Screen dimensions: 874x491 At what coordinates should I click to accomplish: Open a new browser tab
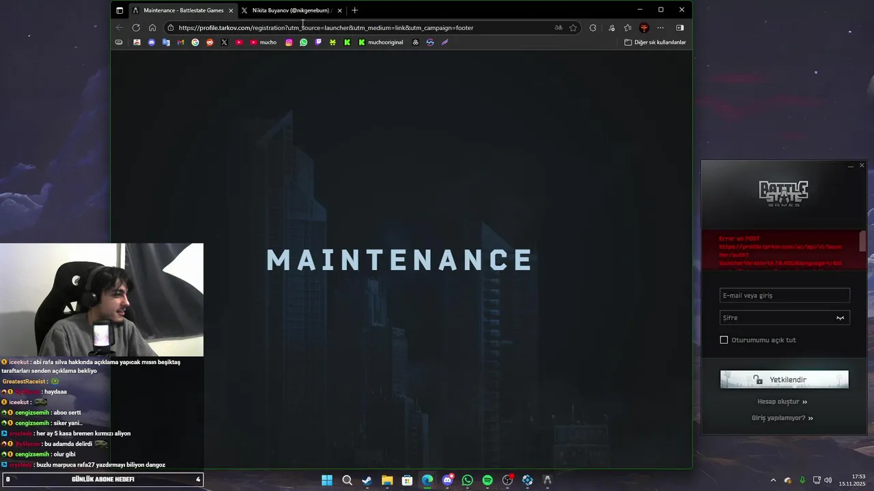pos(354,10)
